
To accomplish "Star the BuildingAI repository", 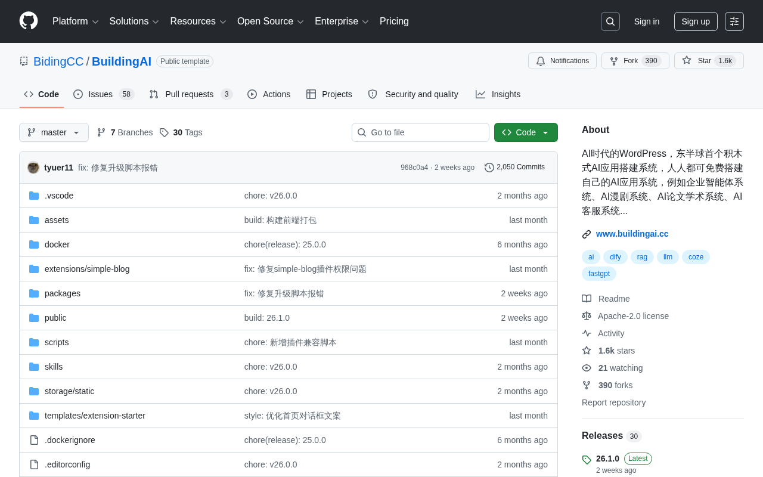I will click(709, 61).
